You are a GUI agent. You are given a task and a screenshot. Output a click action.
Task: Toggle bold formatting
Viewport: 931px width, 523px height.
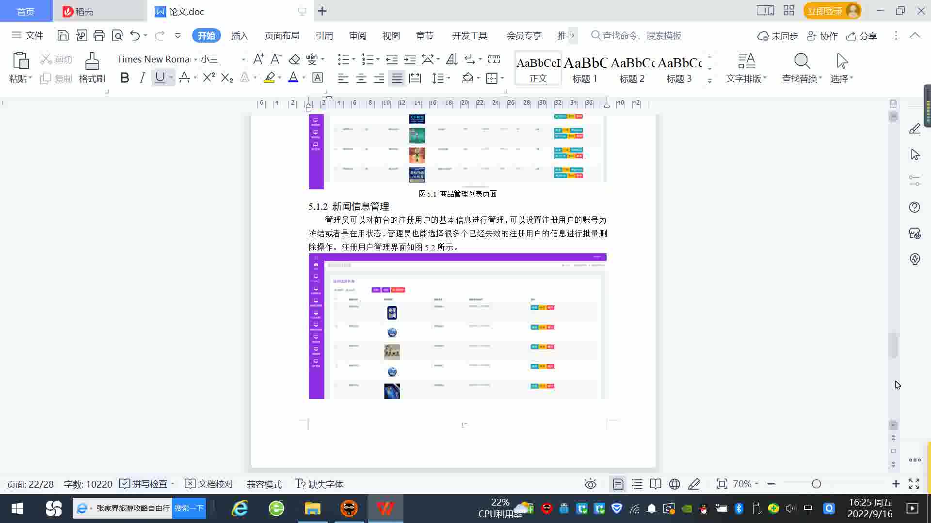click(124, 77)
